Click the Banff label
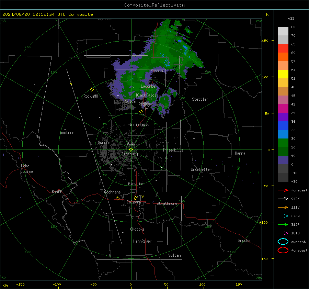 coord(57,192)
